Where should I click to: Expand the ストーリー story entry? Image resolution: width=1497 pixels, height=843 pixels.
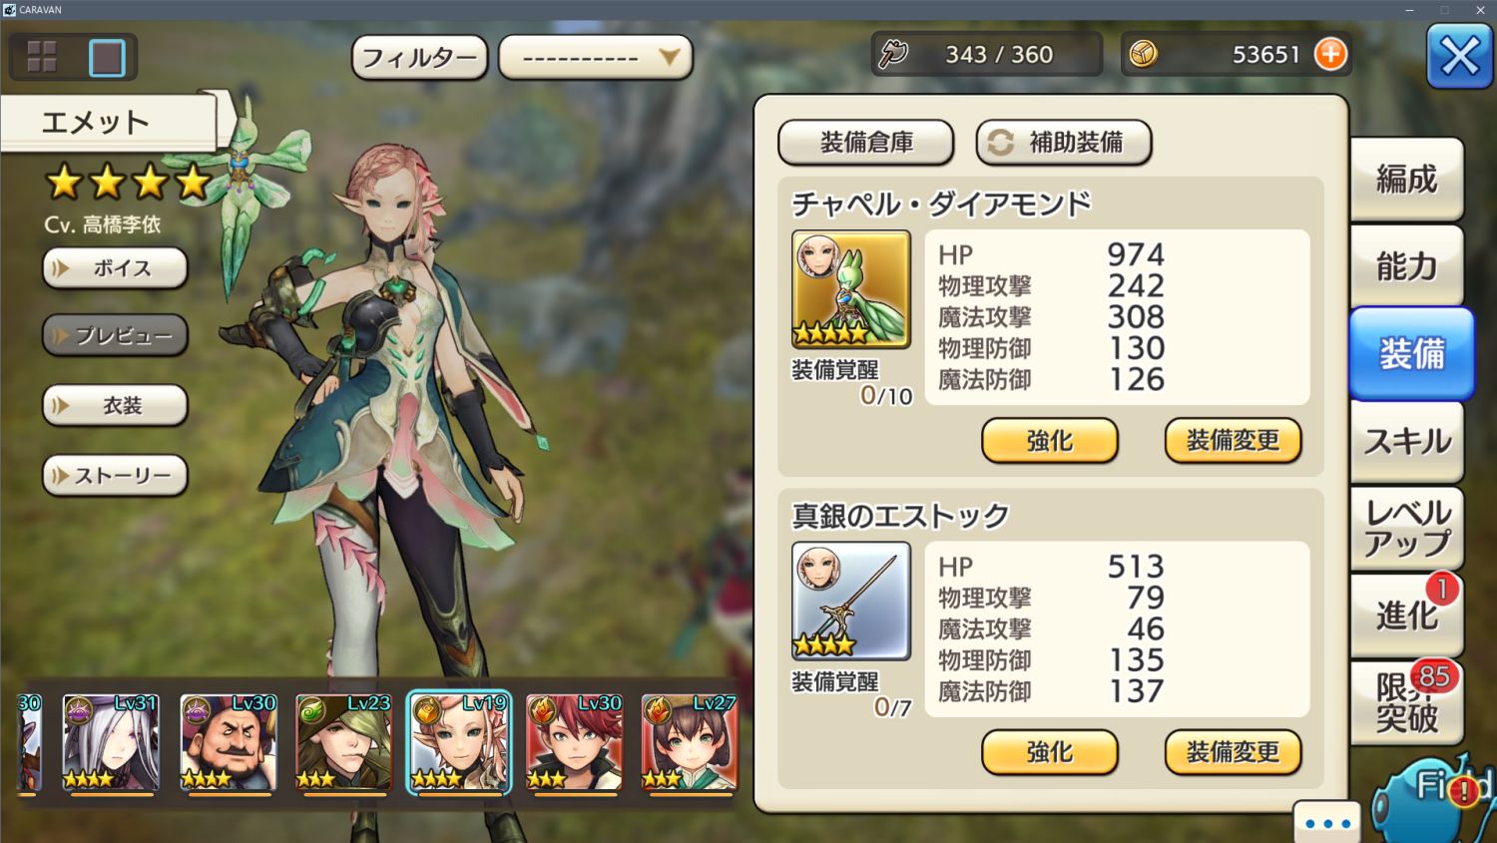click(x=115, y=476)
